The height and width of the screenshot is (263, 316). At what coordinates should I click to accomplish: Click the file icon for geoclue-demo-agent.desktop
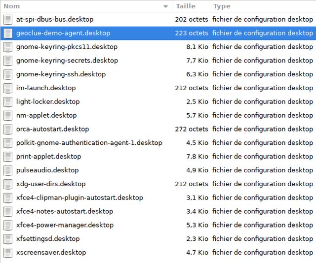coord(8,33)
